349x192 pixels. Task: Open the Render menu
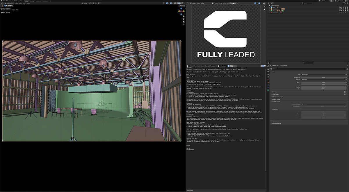11,1
